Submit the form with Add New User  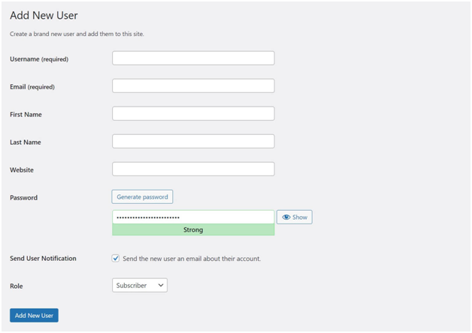click(x=34, y=316)
